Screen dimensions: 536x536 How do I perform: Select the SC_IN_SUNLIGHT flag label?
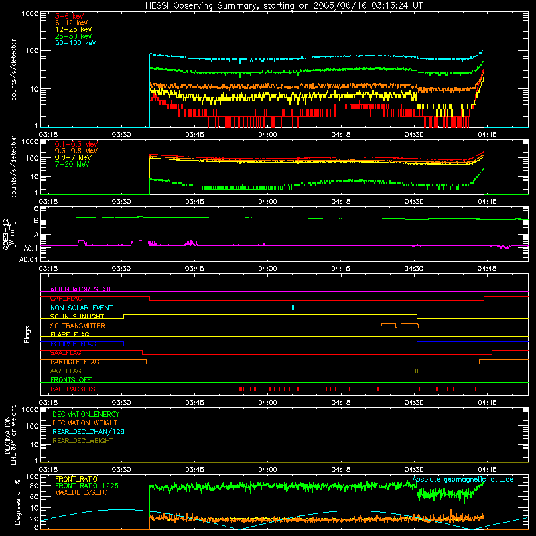coord(77,316)
